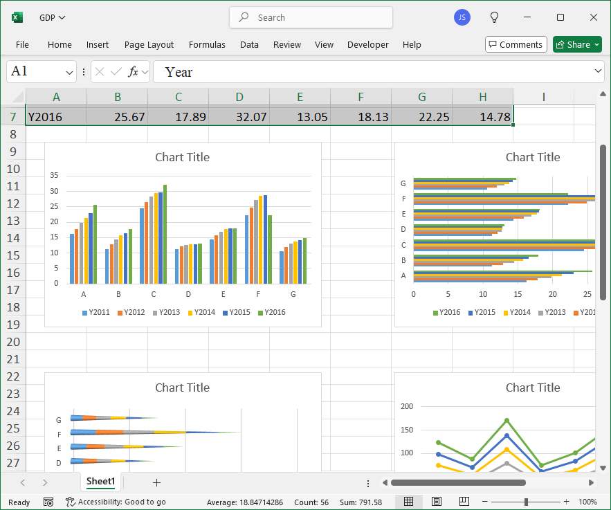Toggle Page Break Preview in status bar

tap(464, 502)
